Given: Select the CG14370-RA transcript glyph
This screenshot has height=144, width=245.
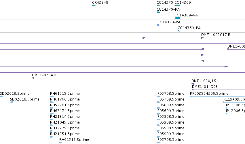Looking at the screenshot, I should (x=158, y=12).
